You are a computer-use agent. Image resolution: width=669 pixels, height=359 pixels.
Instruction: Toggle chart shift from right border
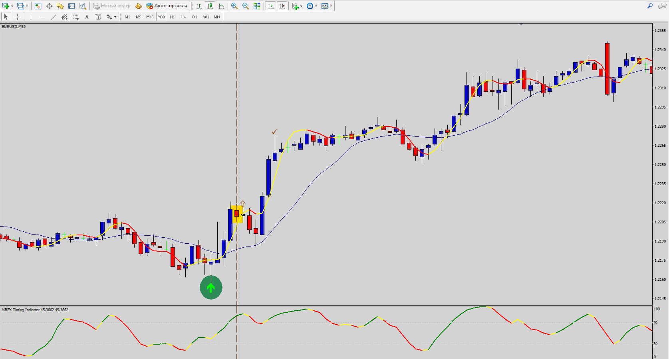coord(282,6)
